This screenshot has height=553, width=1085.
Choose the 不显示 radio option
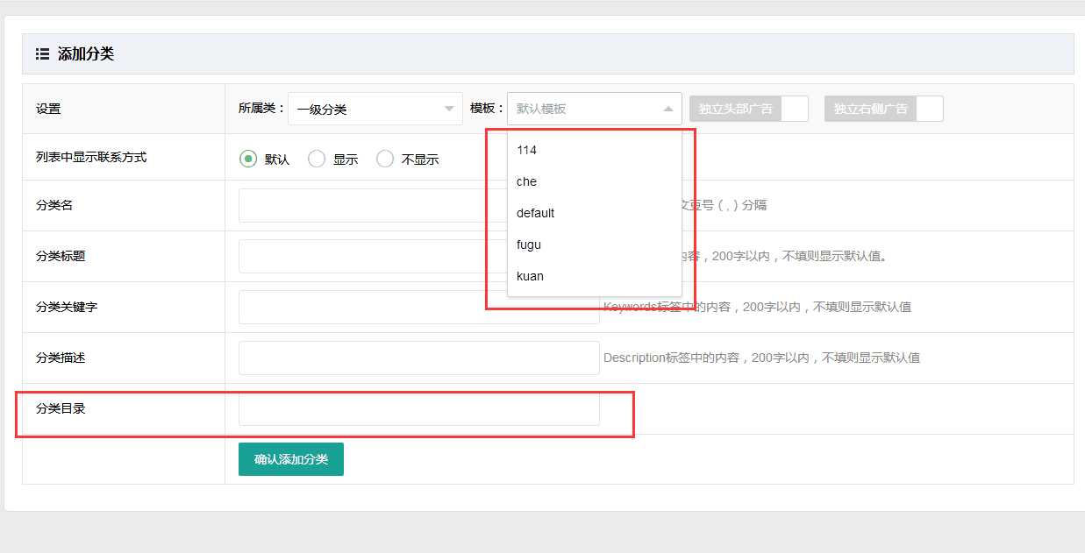(385, 159)
